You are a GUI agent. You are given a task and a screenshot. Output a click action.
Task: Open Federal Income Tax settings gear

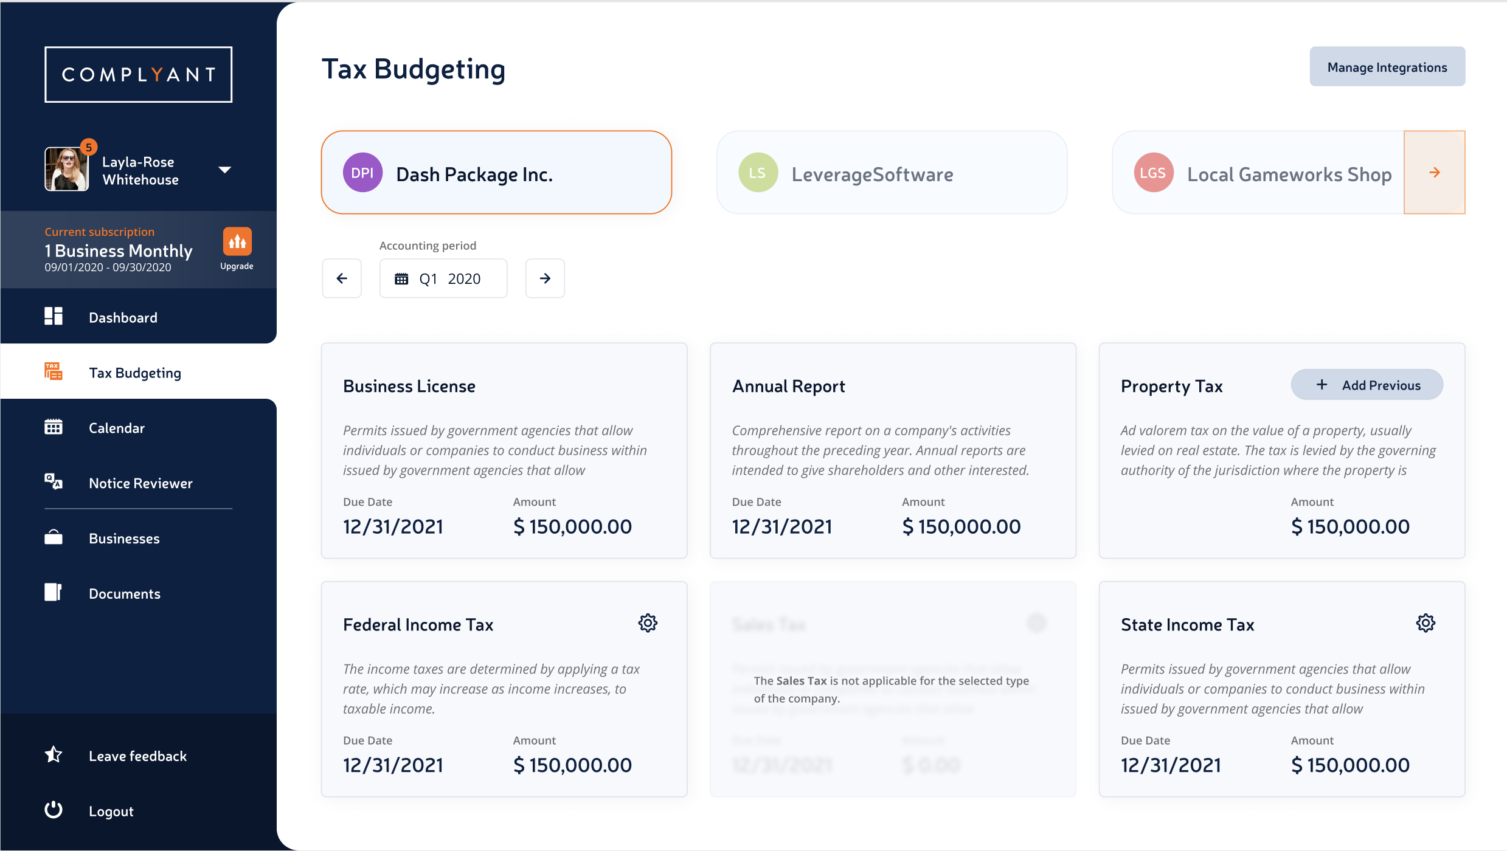(x=648, y=623)
